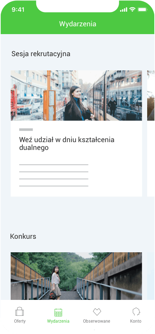Image resolution: width=155 pixels, height=334 pixels.
Task: Click the Sesja rekrutacyjna section heading
Action: [41, 54]
